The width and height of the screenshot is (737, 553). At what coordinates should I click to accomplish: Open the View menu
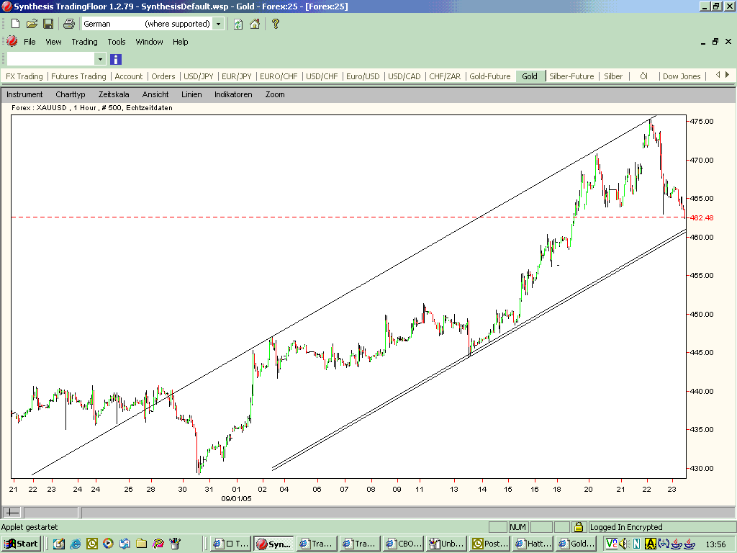[x=53, y=42]
